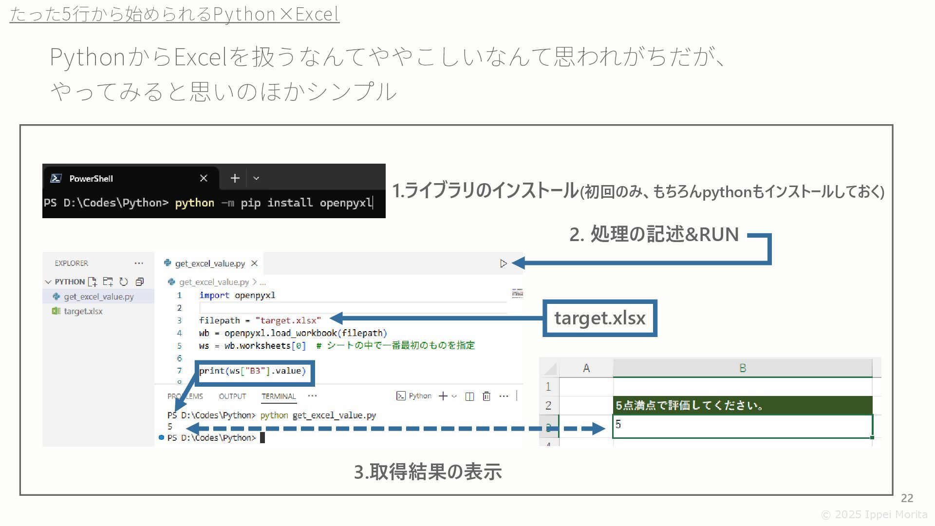Open new PowerShell tab with plus
The height and width of the screenshot is (526, 935).
(x=235, y=178)
